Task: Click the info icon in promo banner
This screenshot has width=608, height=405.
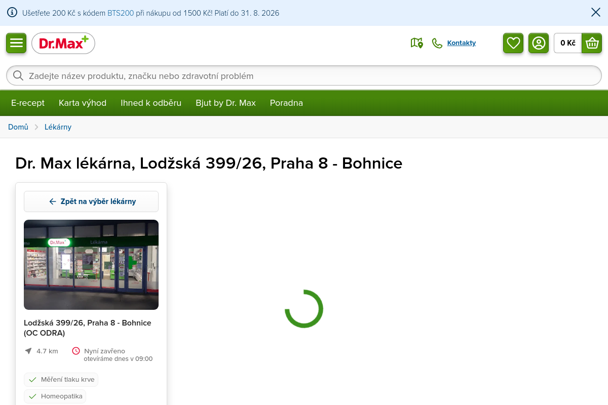Action: [12, 13]
